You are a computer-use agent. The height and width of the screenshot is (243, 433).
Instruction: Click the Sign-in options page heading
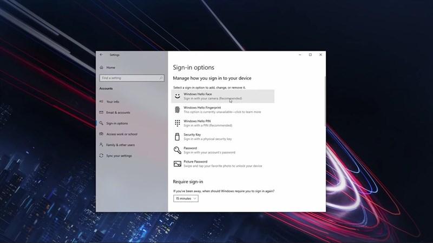click(x=194, y=67)
